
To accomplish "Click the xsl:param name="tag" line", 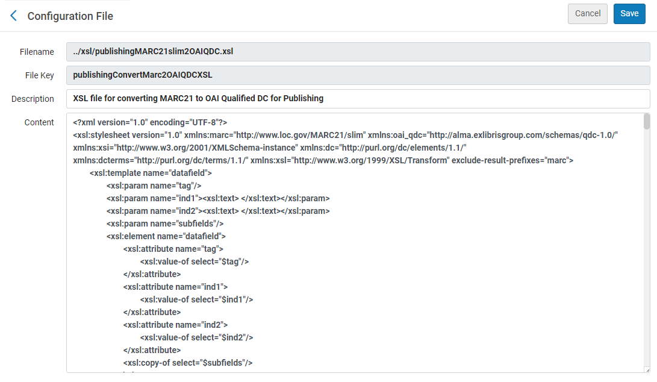I will point(154,186).
